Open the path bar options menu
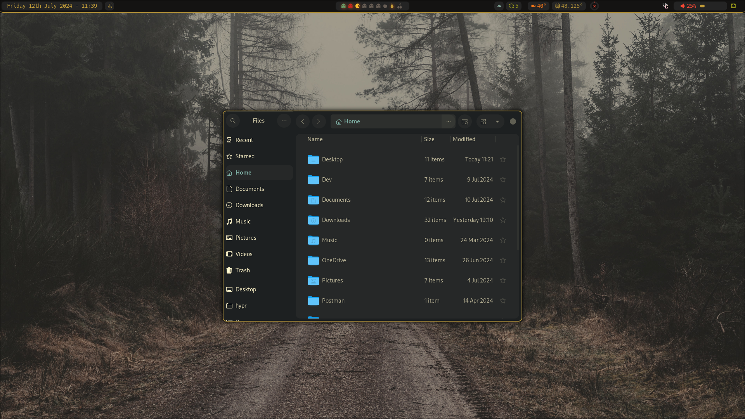The width and height of the screenshot is (745, 419). tap(448, 121)
